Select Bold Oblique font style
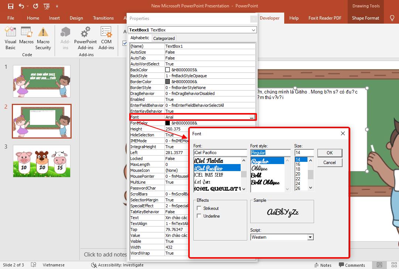Viewport: 399px width, 269px height. tap(265, 183)
